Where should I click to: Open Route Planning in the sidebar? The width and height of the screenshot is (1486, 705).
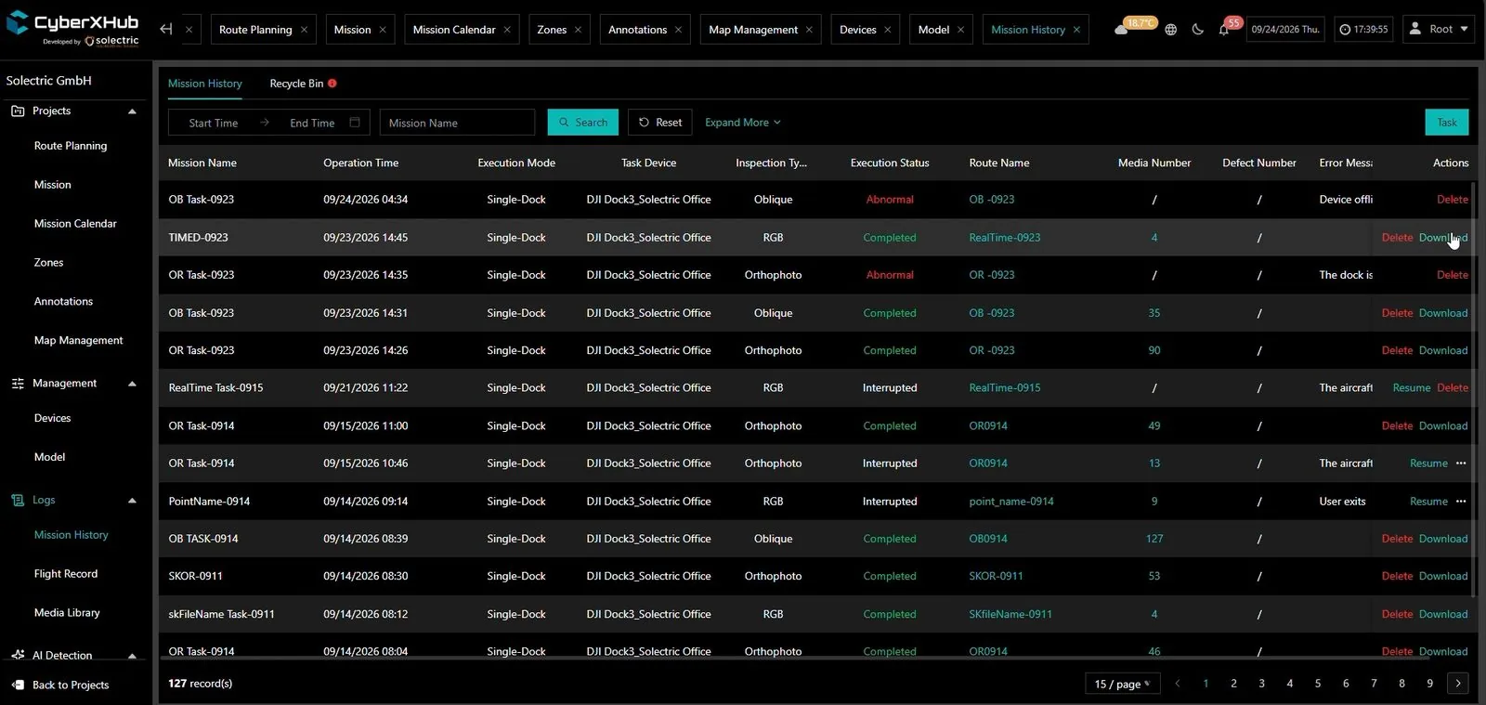pyautogui.click(x=71, y=146)
